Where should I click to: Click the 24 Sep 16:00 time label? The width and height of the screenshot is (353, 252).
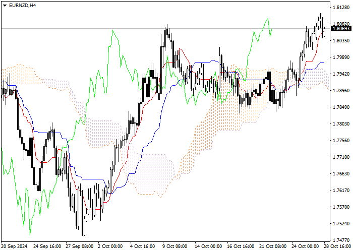(x=47, y=246)
